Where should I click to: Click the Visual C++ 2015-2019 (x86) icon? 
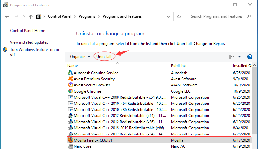[x=71, y=128]
